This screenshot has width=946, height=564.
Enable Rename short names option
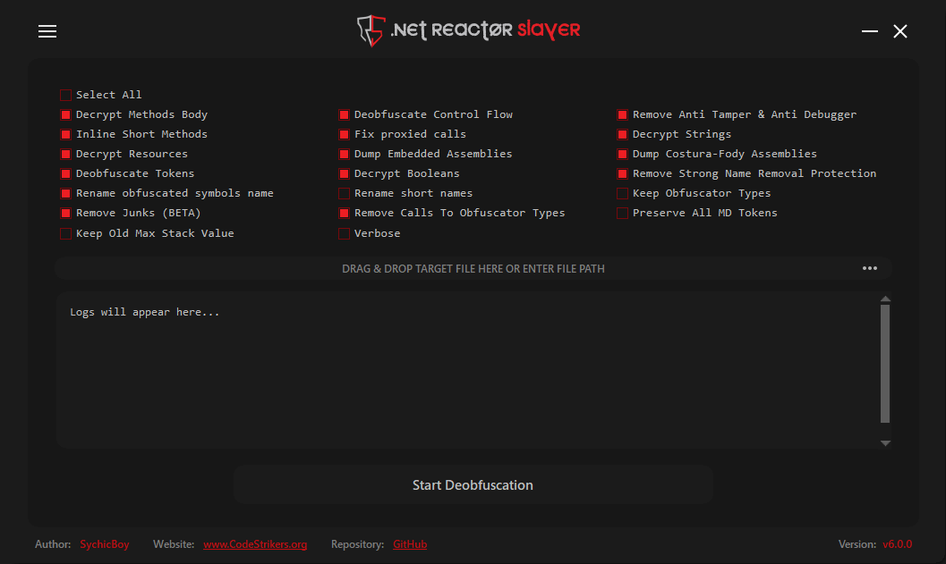(x=344, y=193)
